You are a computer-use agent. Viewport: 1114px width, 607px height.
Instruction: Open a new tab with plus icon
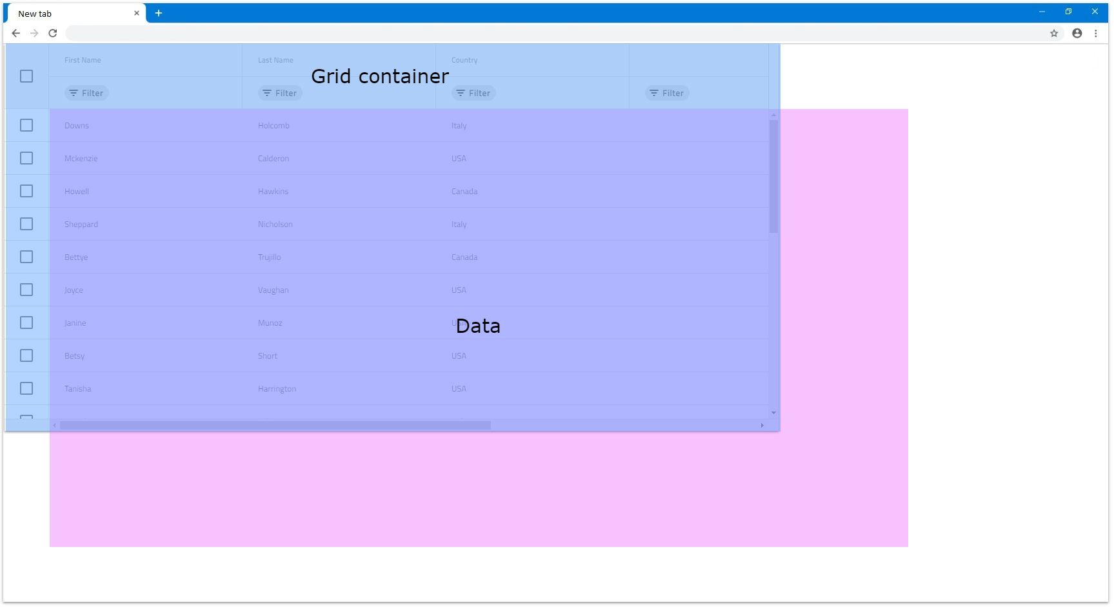(158, 13)
